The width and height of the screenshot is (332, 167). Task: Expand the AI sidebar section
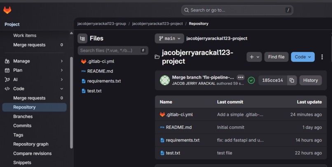pyautogui.click(x=62, y=79)
